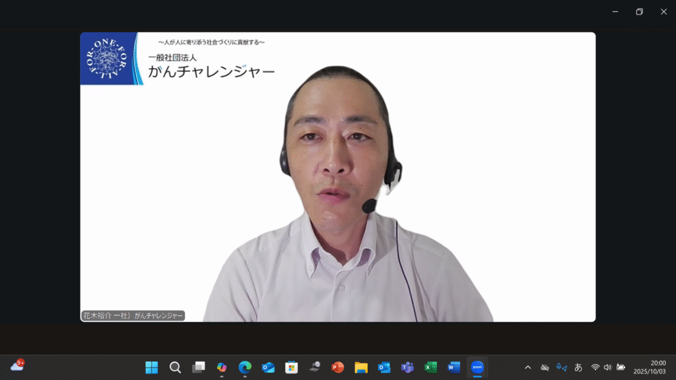Open Excel from the taskbar
The width and height of the screenshot is (676, 380).
430,367
